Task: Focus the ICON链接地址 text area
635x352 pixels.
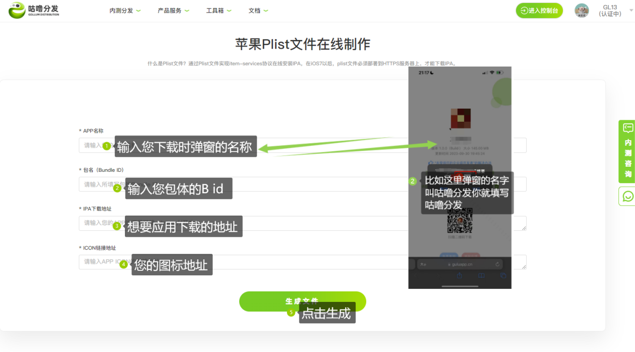Action: 302,262
